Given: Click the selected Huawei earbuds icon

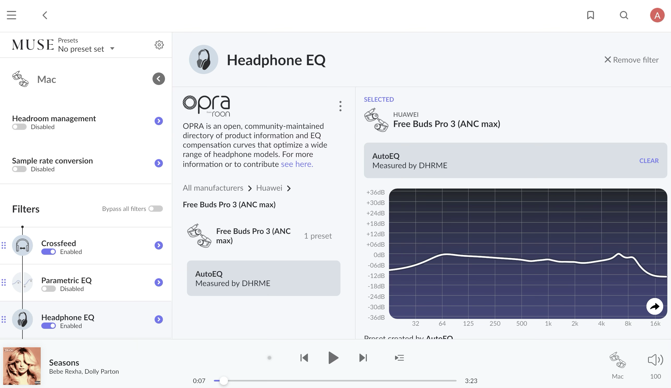Looking at the screenshot, I should coord(376,120).
